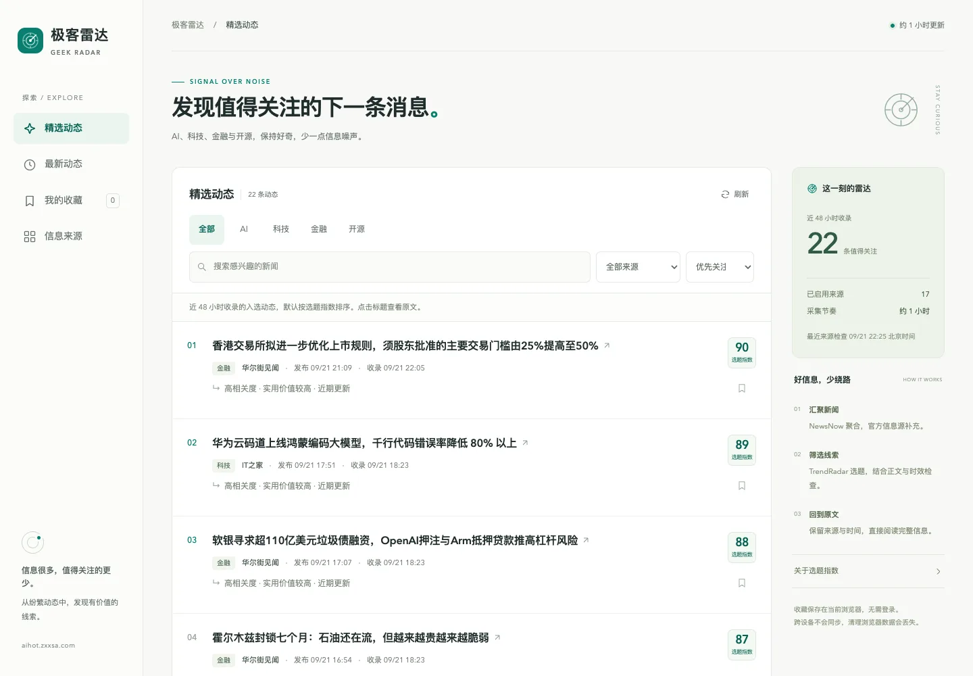Click the 22 条动态 count label
The height and width of the screenshot is (676, 973).
[x=263, y=195]
